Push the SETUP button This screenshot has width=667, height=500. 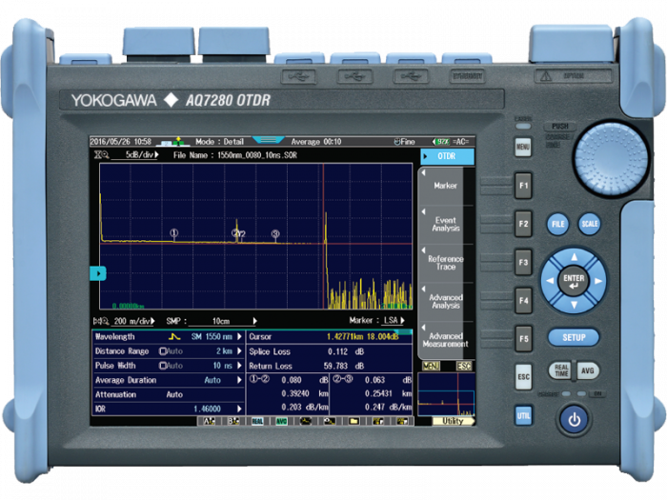(574, 337)
